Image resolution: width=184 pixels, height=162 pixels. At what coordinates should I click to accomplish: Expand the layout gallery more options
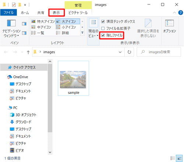(x=82, y=33)
